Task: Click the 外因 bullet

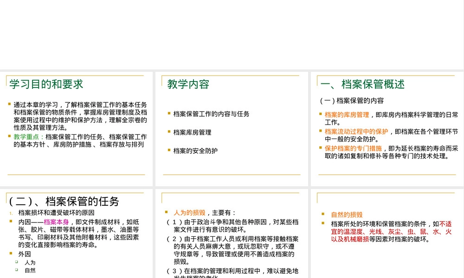Action: pyautogui.click(x=25, y=254)
